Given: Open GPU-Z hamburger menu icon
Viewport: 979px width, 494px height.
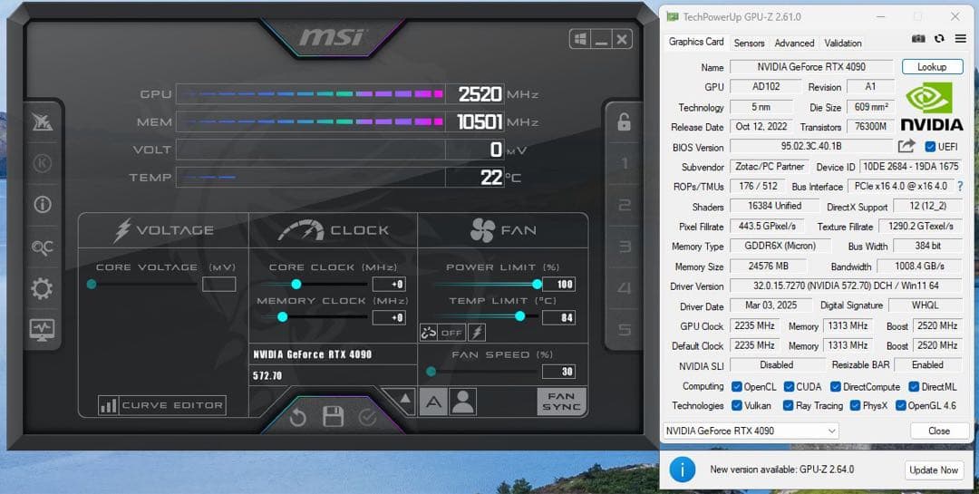Looking at the screenshot, I should [960, 39].
